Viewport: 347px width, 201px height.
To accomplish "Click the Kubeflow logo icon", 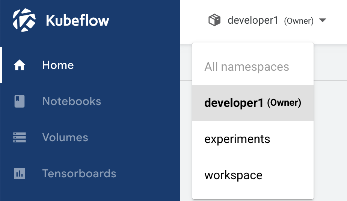I will click(24, 20).
